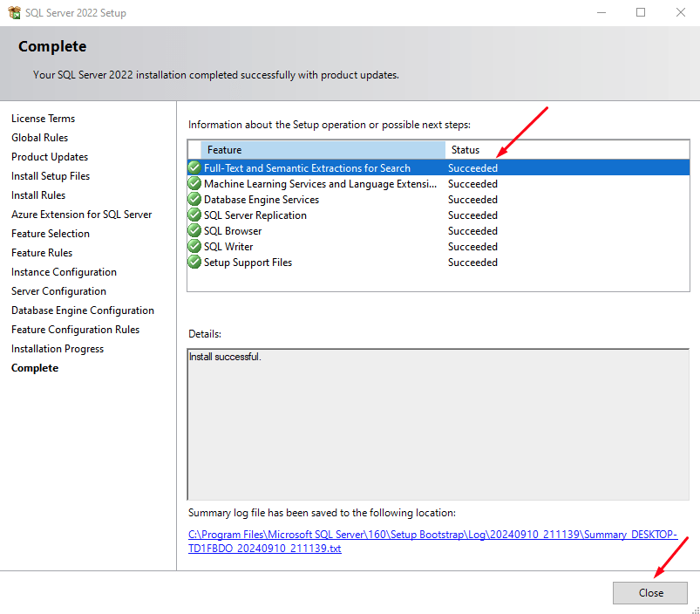Viewport: 700px width, 614px height.
Task: Click the Close button to exit setup
Action: coord(650,592)
